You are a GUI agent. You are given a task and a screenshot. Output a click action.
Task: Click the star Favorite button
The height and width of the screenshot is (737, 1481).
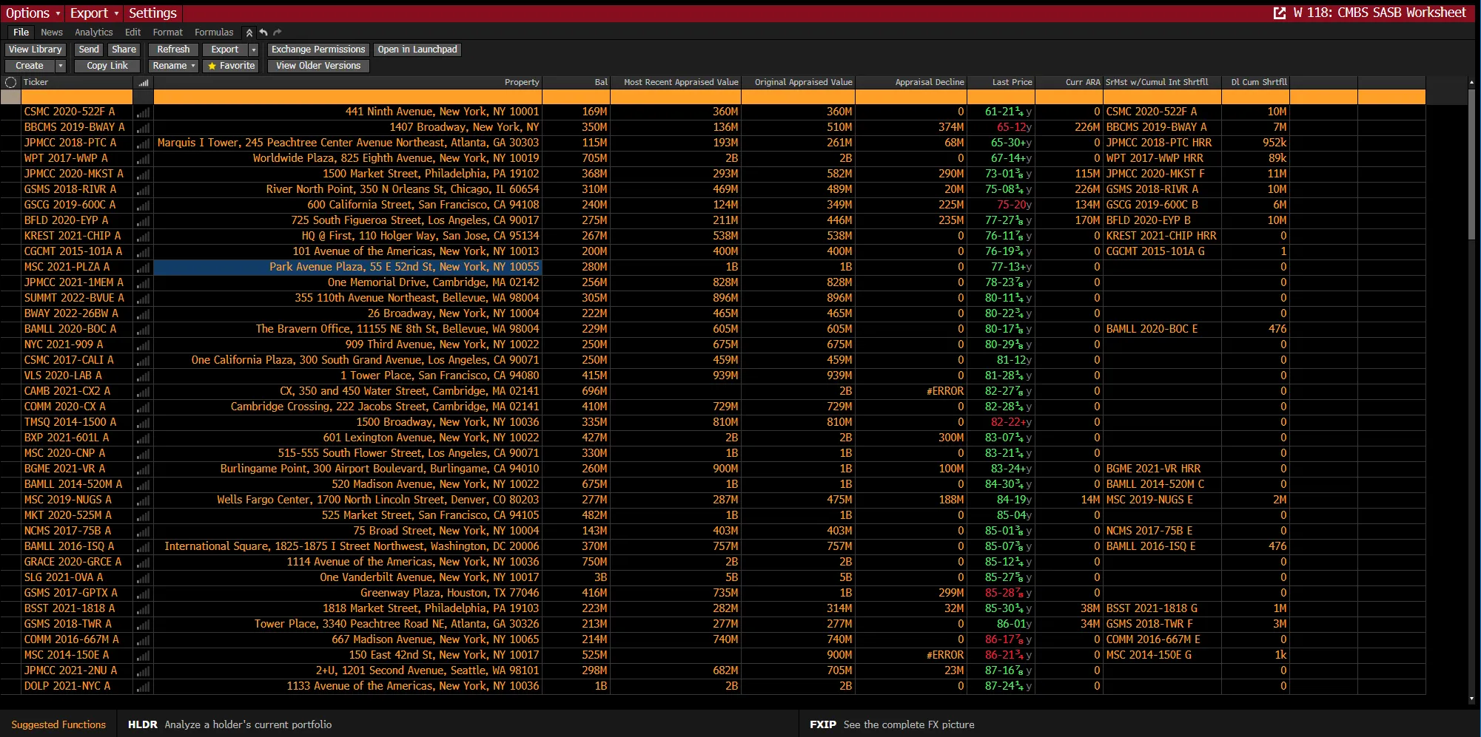(231, 66)
